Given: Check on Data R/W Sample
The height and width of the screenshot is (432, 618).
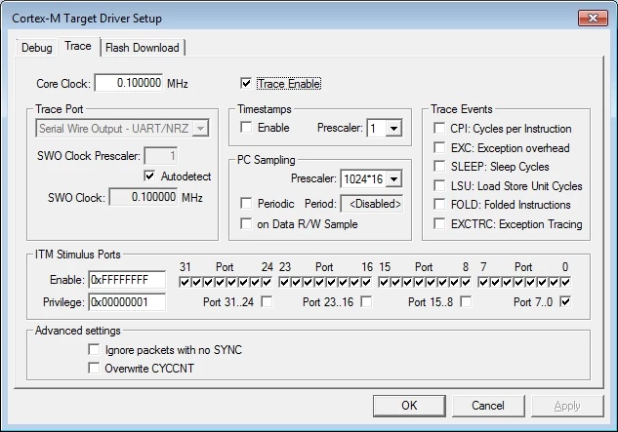Looking at the screenshot, I should (x=246, y=223).
